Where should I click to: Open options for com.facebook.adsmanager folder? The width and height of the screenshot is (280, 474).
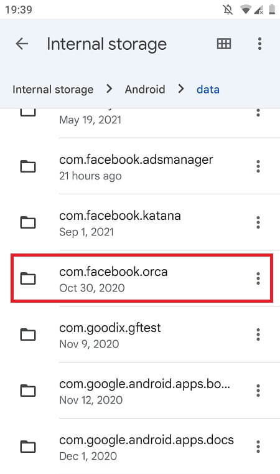coord(258,166)
